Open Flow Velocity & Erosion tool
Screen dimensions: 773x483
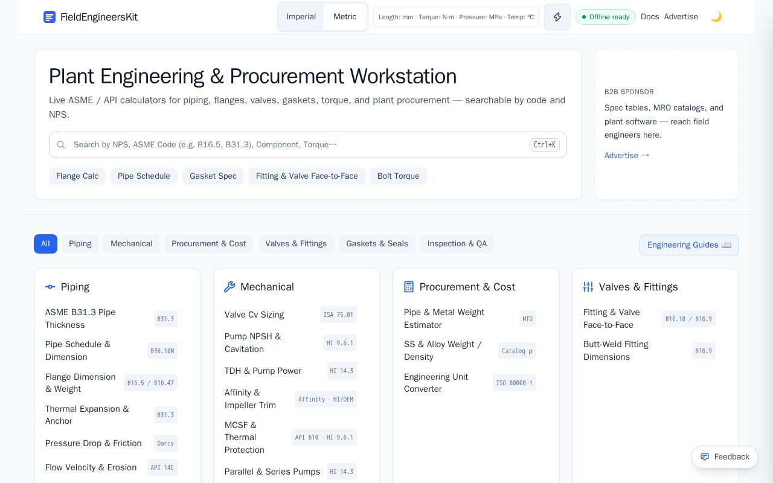111,467
